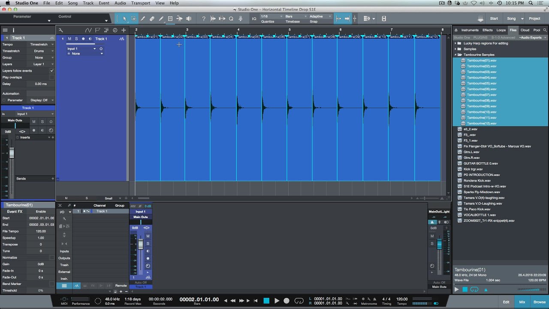Screen dimensions: 549x309
Task: Toggle IQ input quantize
Action: pyautogui.click(x=254, y=18)
